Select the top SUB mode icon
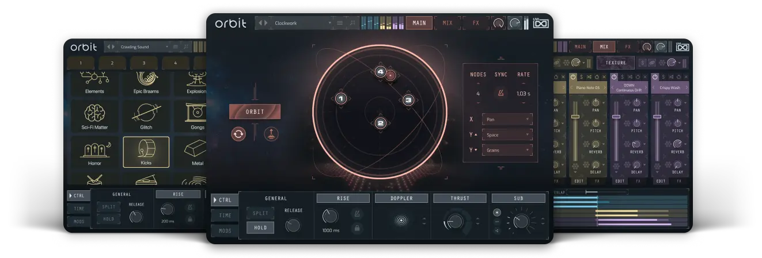This screenshot has width=762, height=258. 497,212
